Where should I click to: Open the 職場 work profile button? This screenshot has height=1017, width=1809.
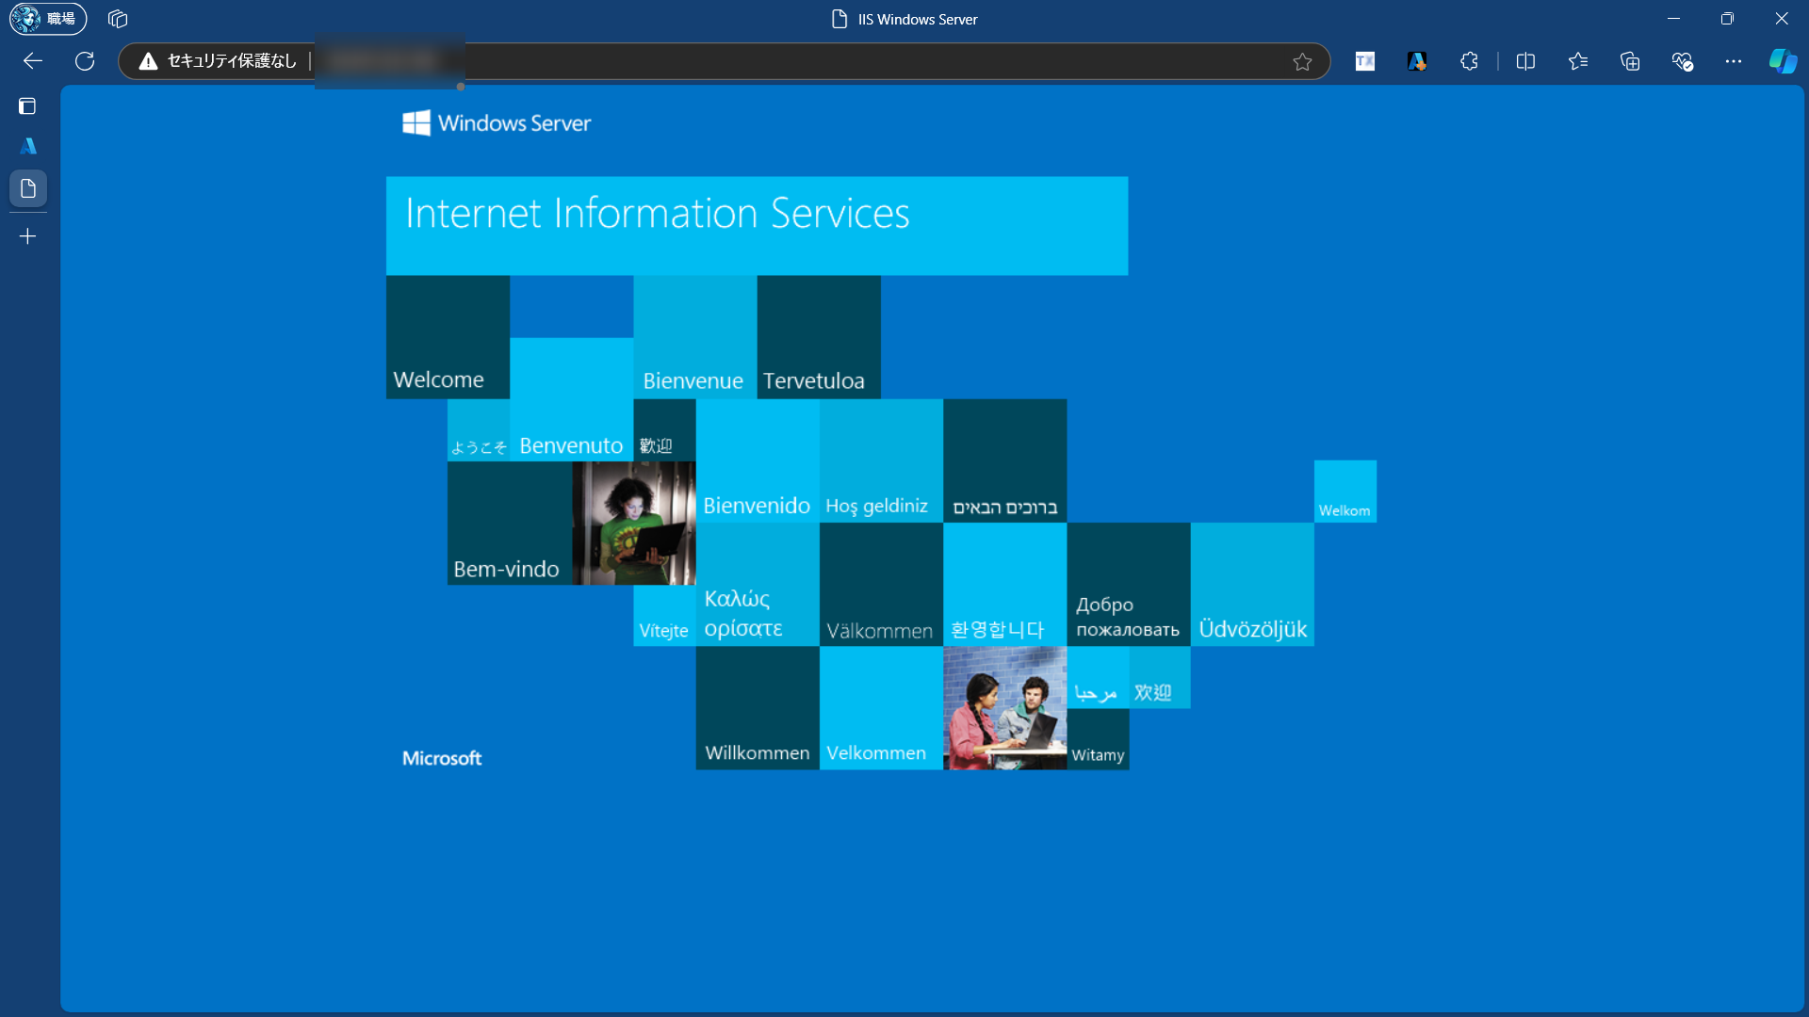(x=48, y=19)
